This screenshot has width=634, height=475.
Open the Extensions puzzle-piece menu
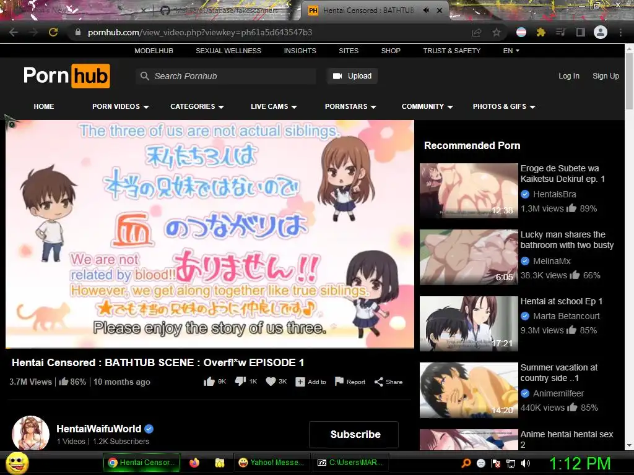point(541,32)
